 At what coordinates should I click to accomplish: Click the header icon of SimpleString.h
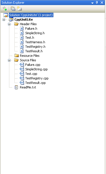[22, 33]
